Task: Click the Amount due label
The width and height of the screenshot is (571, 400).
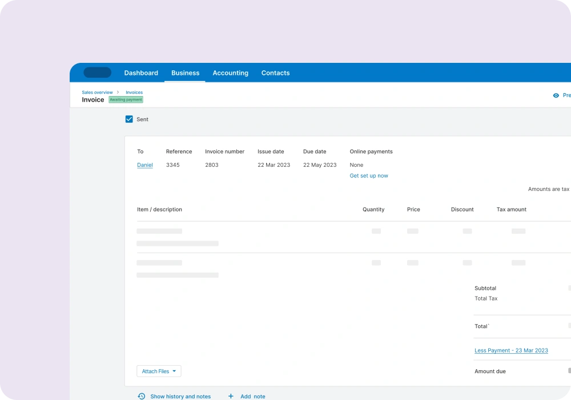Action: tap(490, 371)
